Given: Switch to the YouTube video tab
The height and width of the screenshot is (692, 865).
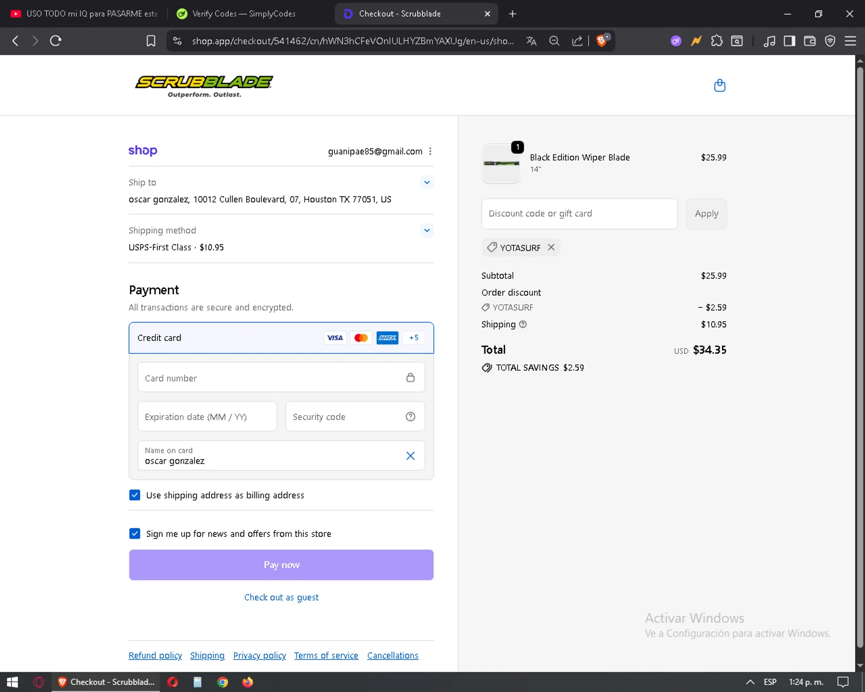Looking at the screenshot, I should (x=84, y=14).
